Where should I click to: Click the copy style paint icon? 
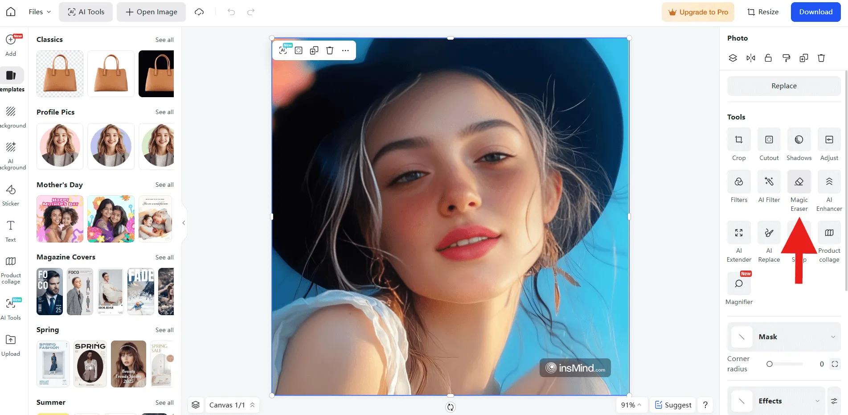click(x=786, y=58)
